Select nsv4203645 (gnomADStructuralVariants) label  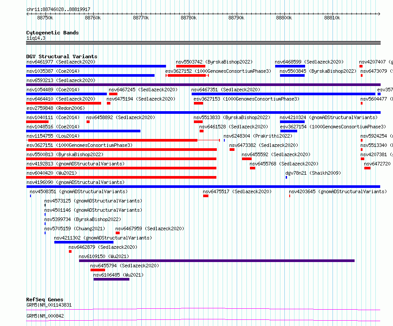(x=338, y=191)
